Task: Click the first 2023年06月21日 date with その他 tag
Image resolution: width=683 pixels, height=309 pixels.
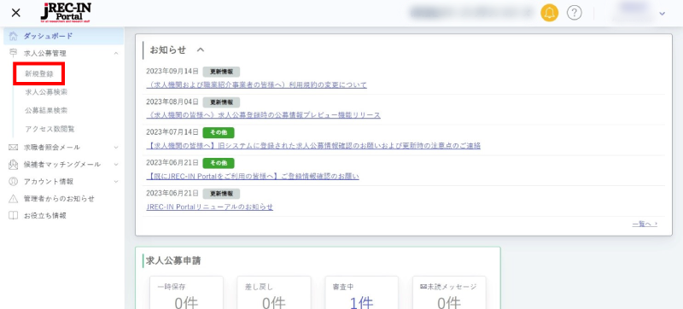Action: (x=172, y=163)
